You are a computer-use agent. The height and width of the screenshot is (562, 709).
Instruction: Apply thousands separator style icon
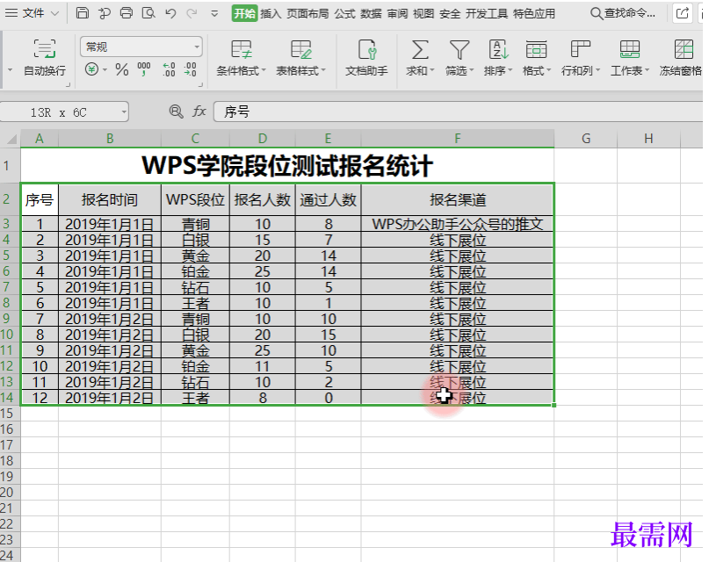(x=144, y=69)
